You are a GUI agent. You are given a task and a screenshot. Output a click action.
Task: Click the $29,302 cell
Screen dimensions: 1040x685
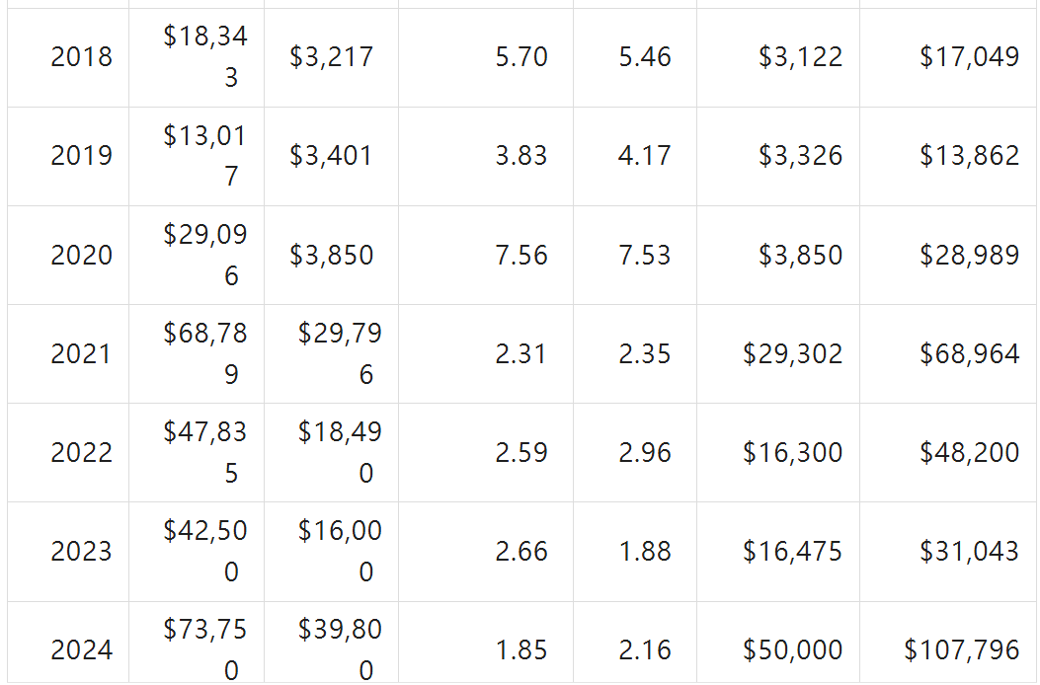click(x=792, y=353)
